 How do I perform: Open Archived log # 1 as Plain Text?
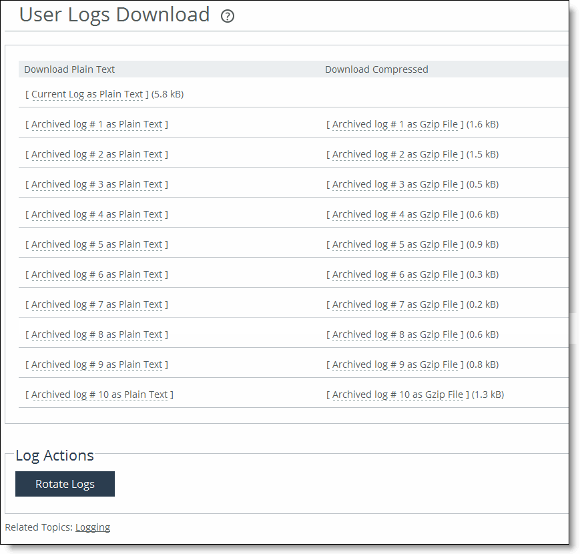97,124
